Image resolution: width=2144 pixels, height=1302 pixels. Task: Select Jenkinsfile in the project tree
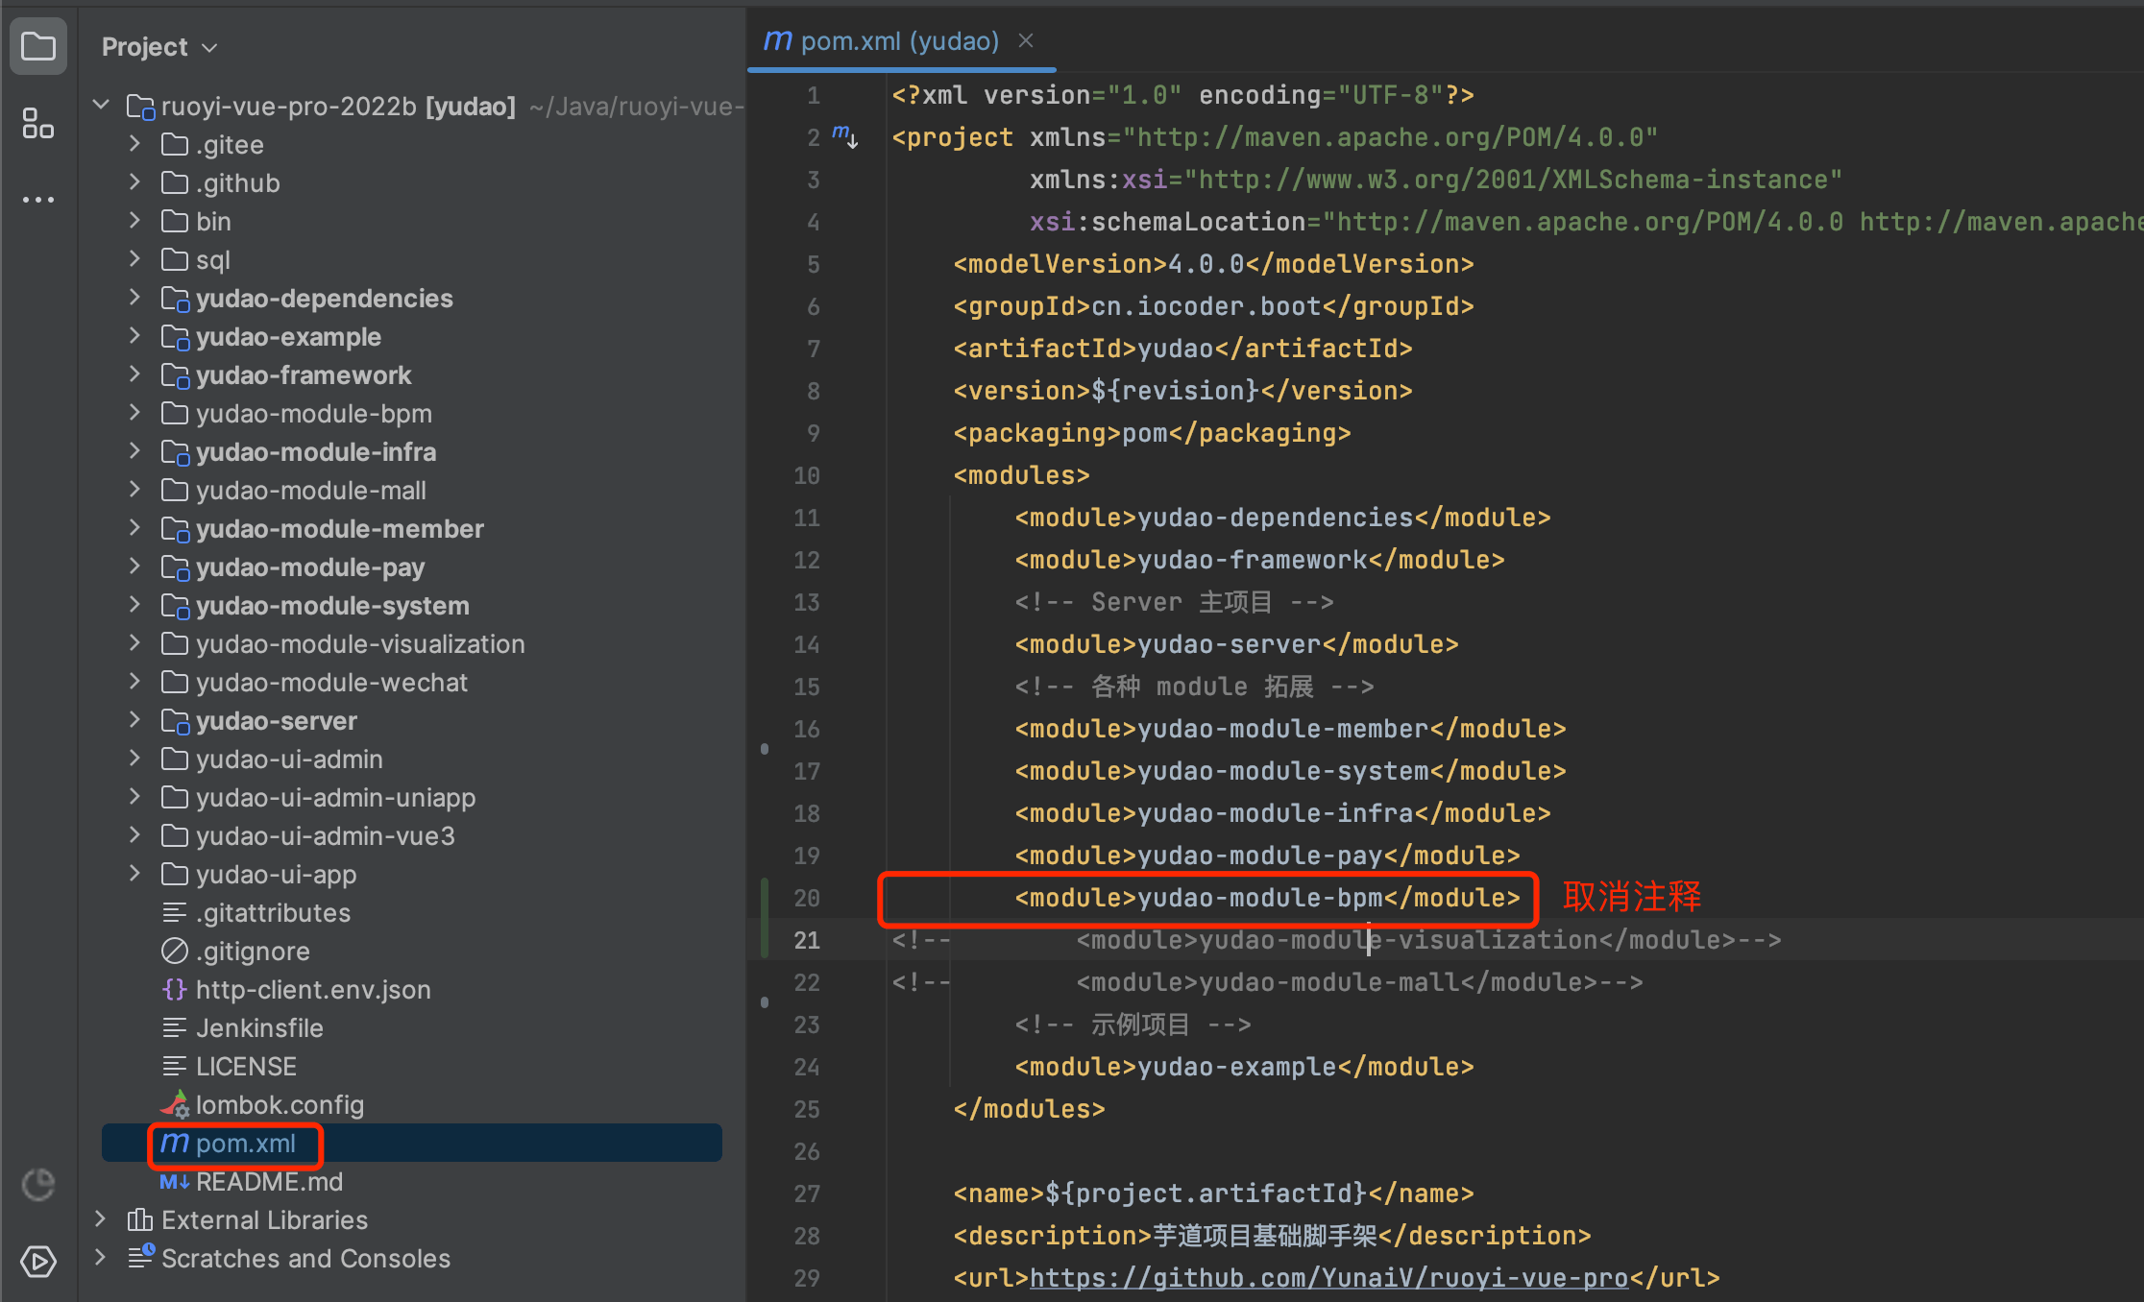point(259,1028)
